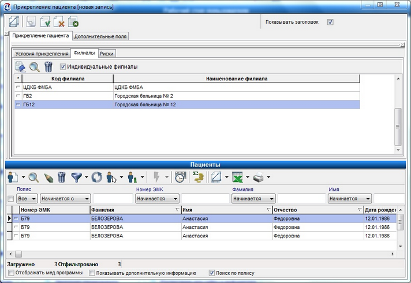Click the Excel export icon
Viewport: 411px width, 283px height.
pyautogui.click(x=237, y=177)
